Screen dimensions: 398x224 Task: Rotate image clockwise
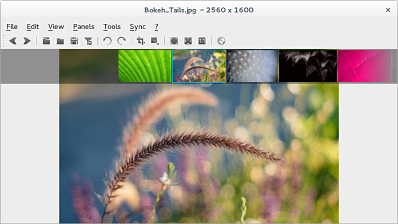[x=121, y=41]
